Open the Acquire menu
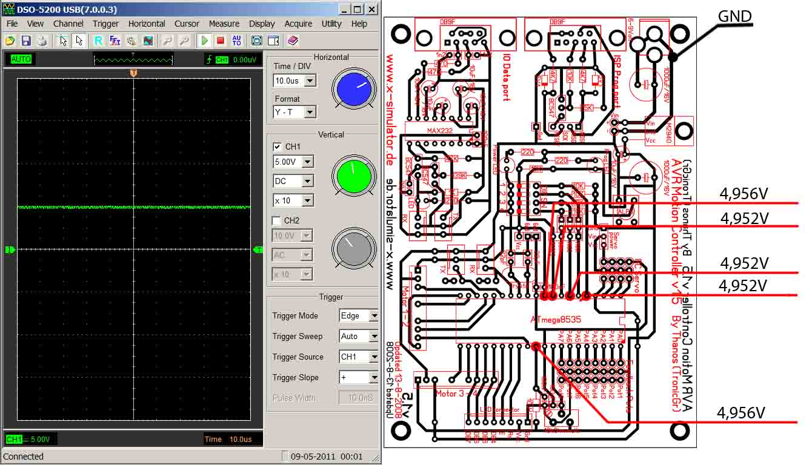Viewport: 812px width, 465px height. point(298,24)
